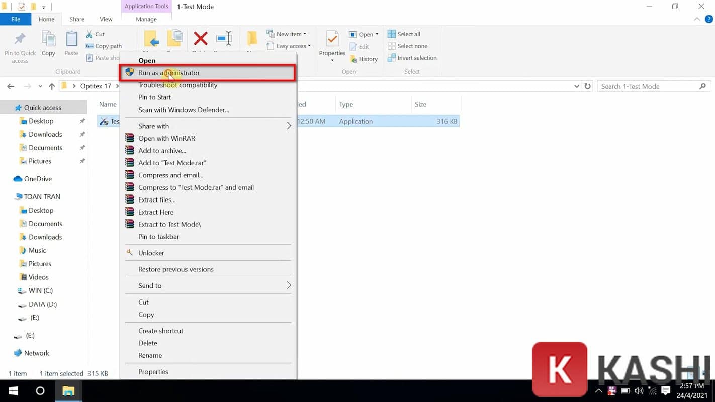Click inside the Search 1-Test Mode box
This screenshot has height=402, width=715.
click(x=649, y=86)
